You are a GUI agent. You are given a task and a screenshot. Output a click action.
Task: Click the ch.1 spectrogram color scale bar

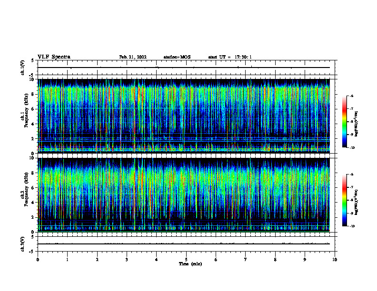click(x=344, y=122)
